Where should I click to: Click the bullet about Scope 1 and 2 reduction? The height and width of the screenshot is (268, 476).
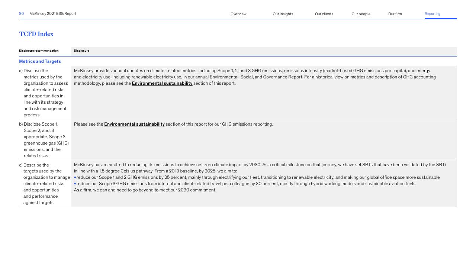click(257, 177)
